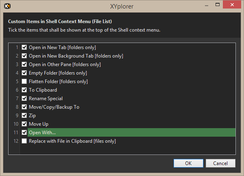Disable the Zip checkbox
The image size is (244, 176).
24,116
